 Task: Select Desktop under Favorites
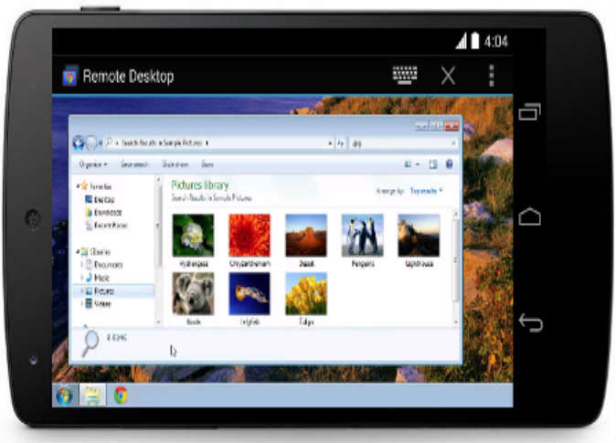[101, 198]
